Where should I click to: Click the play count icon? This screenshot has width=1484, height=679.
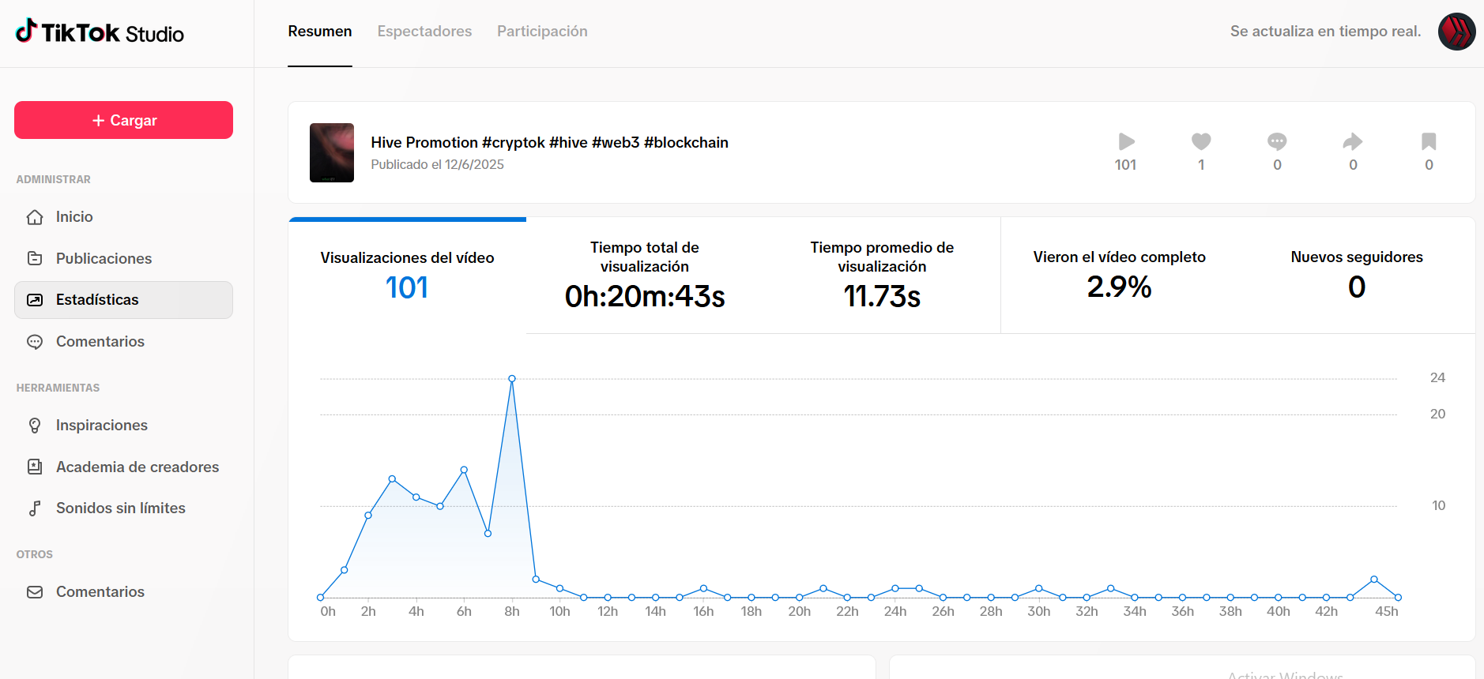[x=1126, y=141]
